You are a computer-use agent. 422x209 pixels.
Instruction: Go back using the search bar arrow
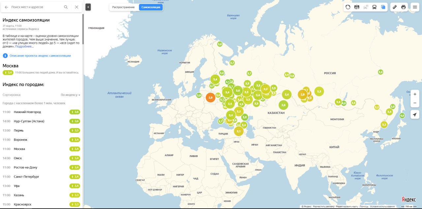6,7
